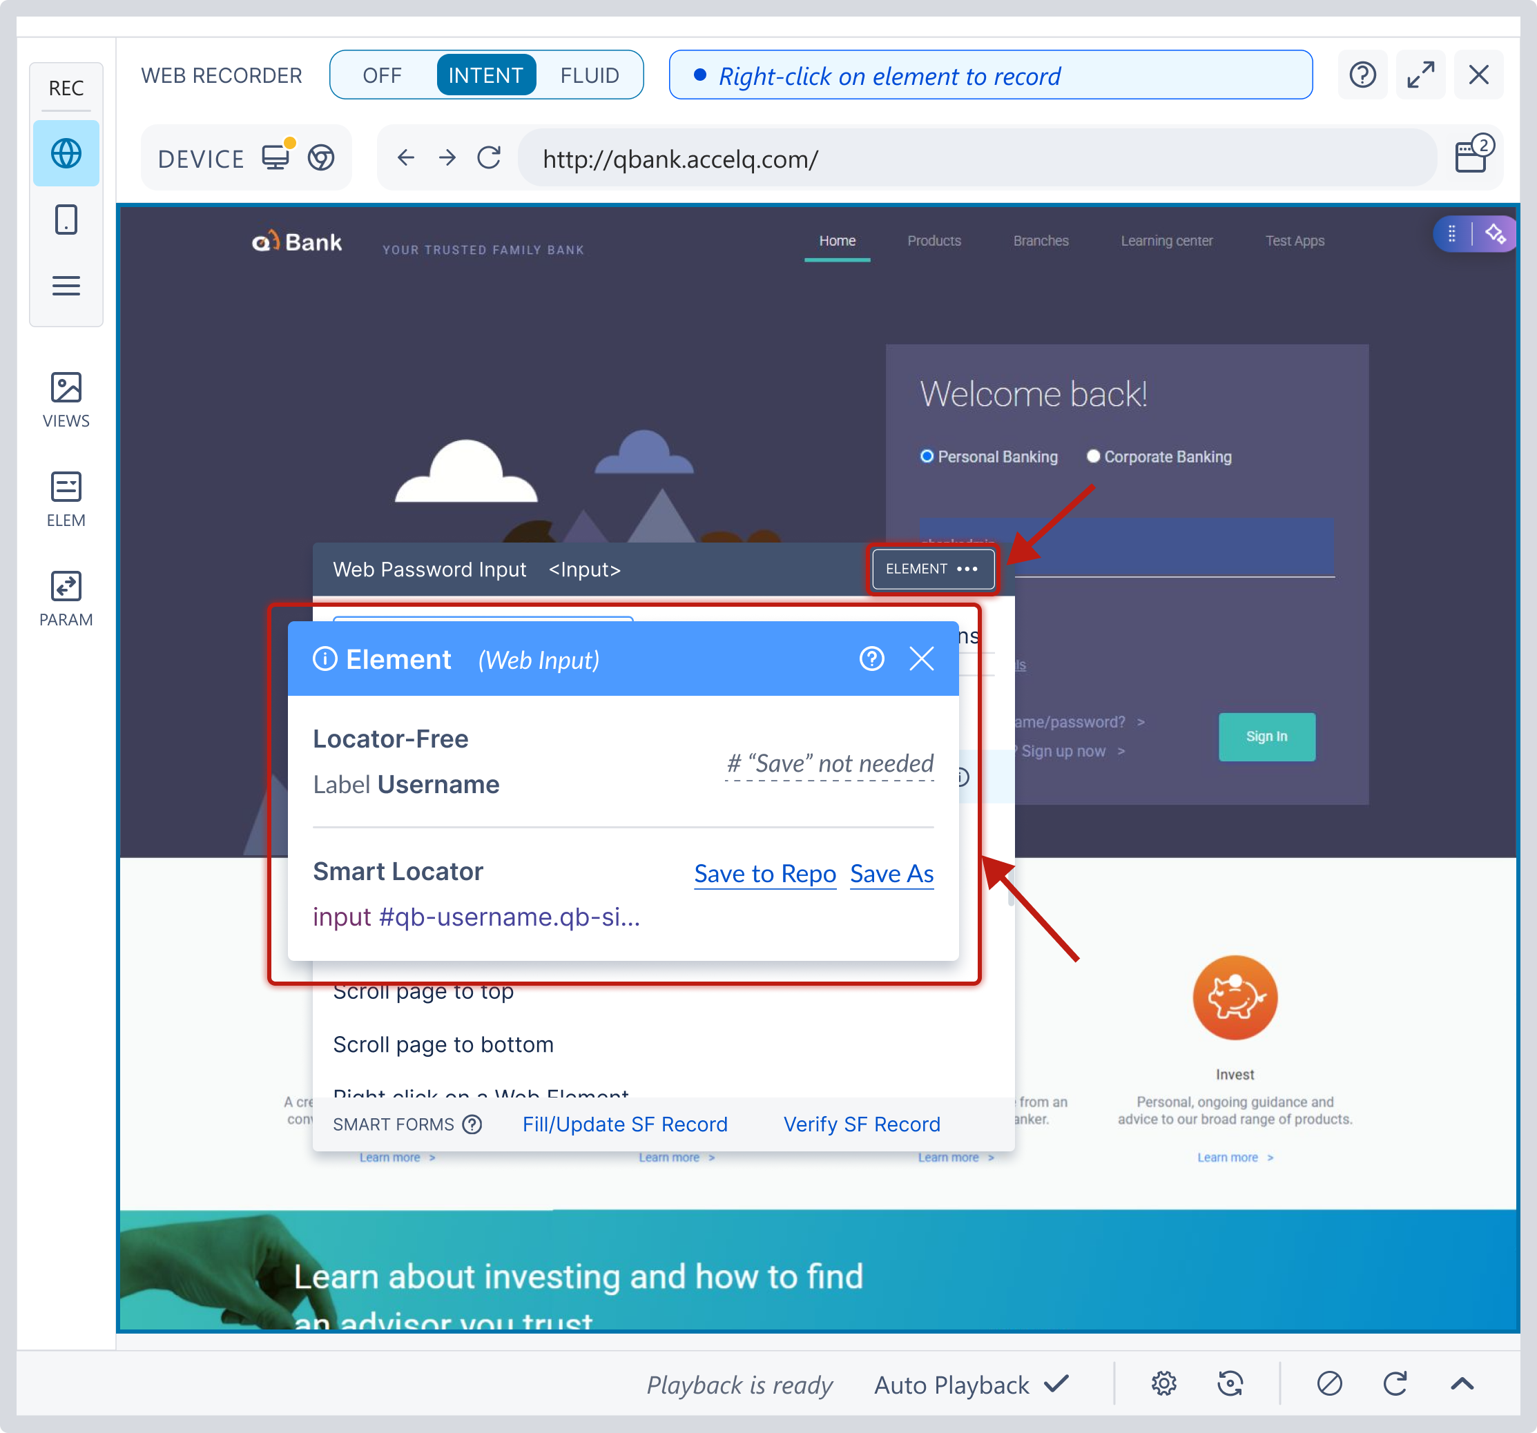Open the web globe recorder view
Screen dimensions: 1537x1433
pos(66,153)
